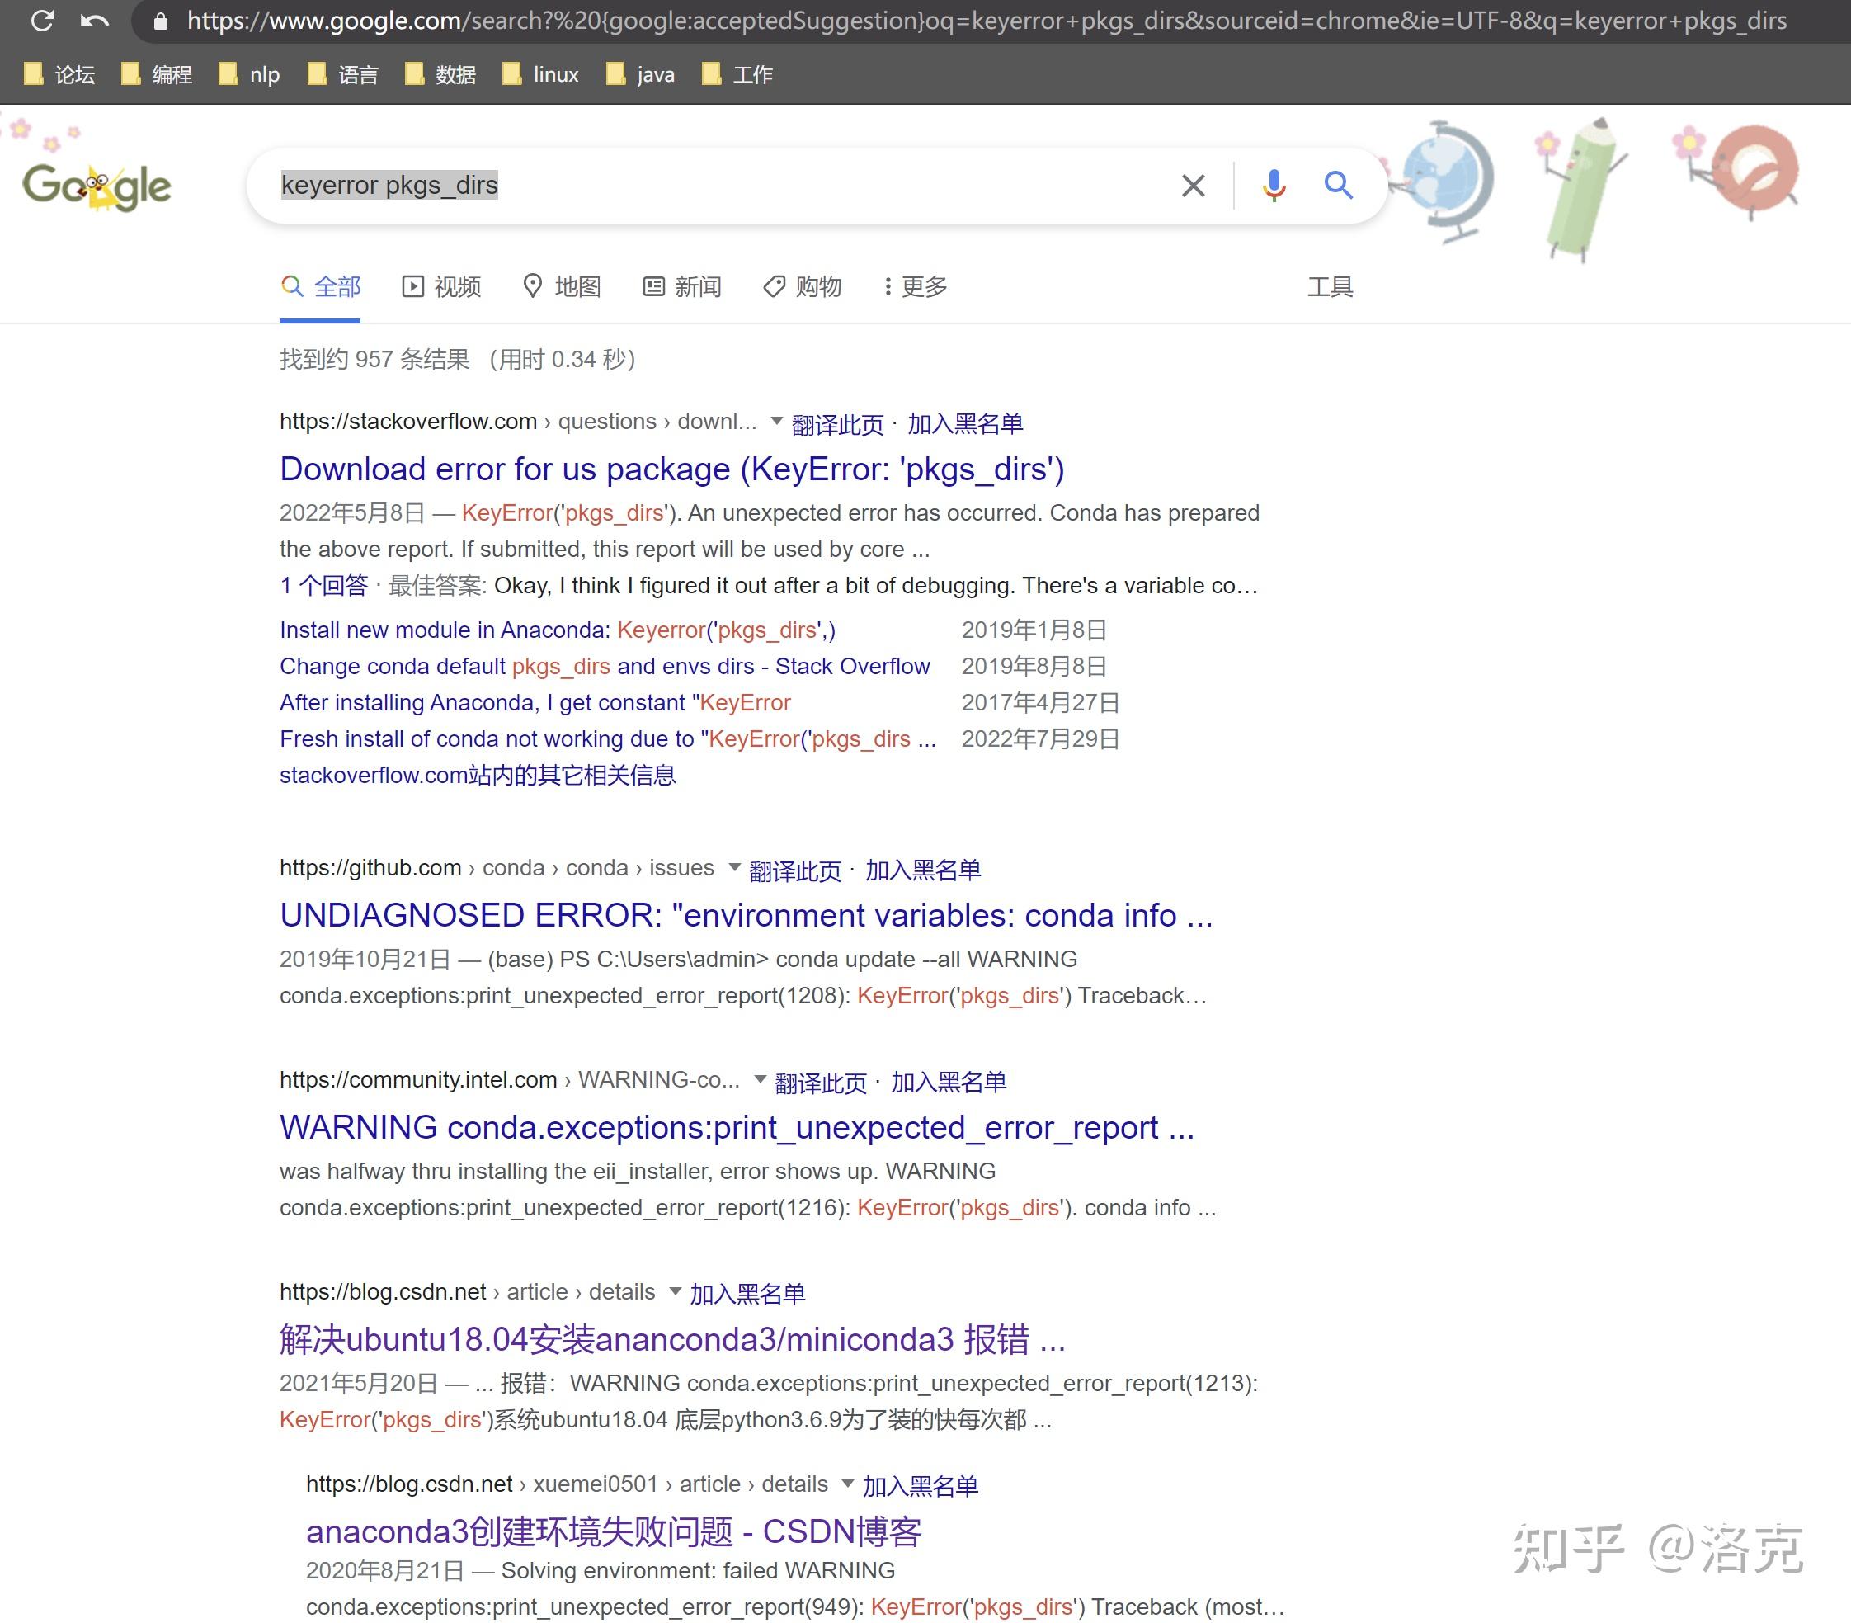The height and width of the screenshot is (1623, 1851).
Task: Click the 找到约 957 条结果 stats text
Action: pyautogui.click(x=457, y=360)
